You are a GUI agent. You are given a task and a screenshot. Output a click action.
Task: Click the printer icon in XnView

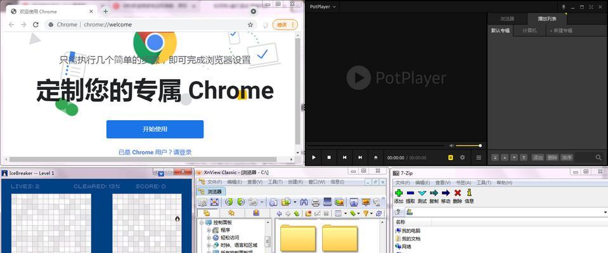pyautogui.click(x=316, y=202)
